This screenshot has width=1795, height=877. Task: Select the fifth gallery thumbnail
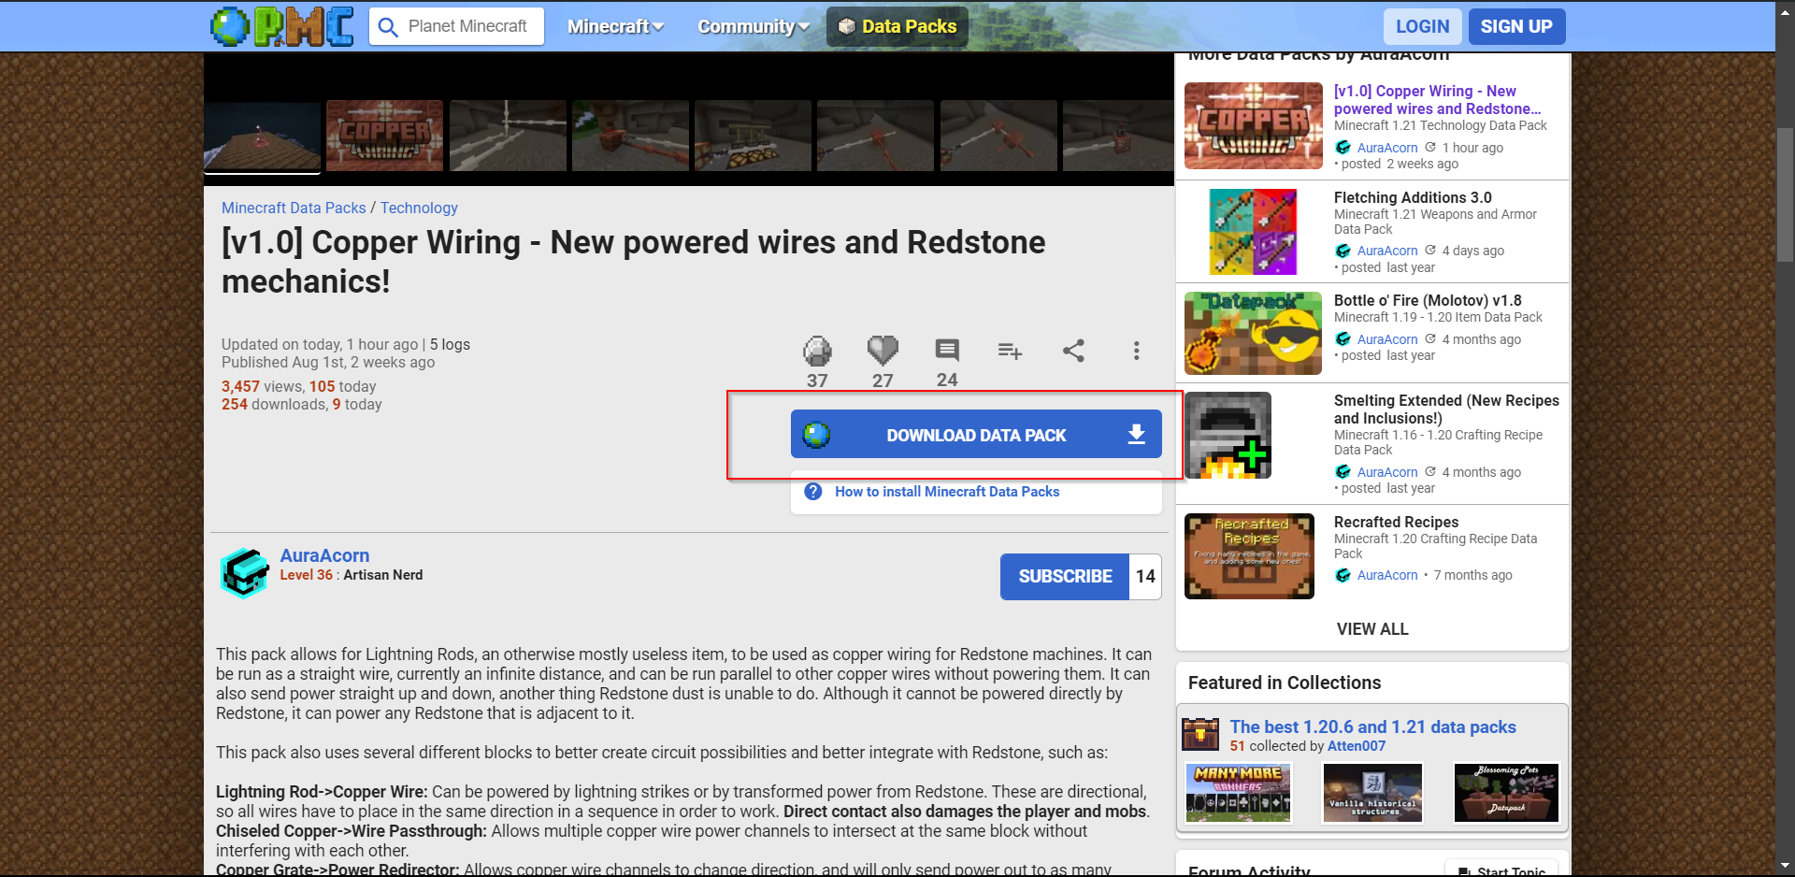[753, 136]
